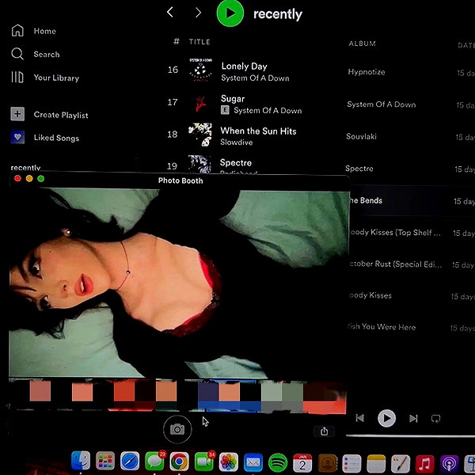Open the Hypnotize album link
The height and width of the screenshot is (475, 475).
(367, 72)
